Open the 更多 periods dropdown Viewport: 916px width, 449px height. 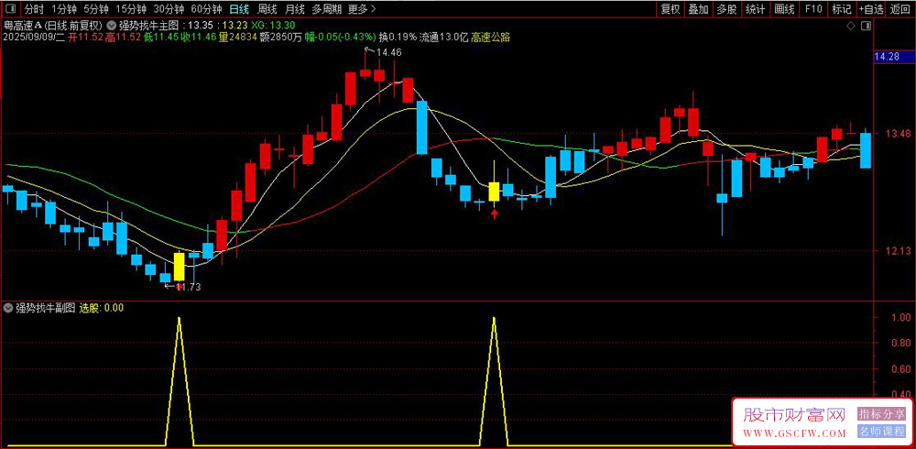pos(362,9)
